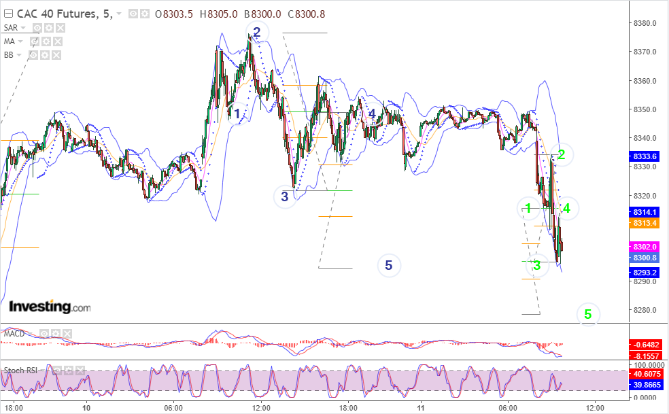The width and height of the screenshot is (669, 414).
Task: Click the 100.0000 Stoch RSI scale label
Action: click(x=648, y=365)
